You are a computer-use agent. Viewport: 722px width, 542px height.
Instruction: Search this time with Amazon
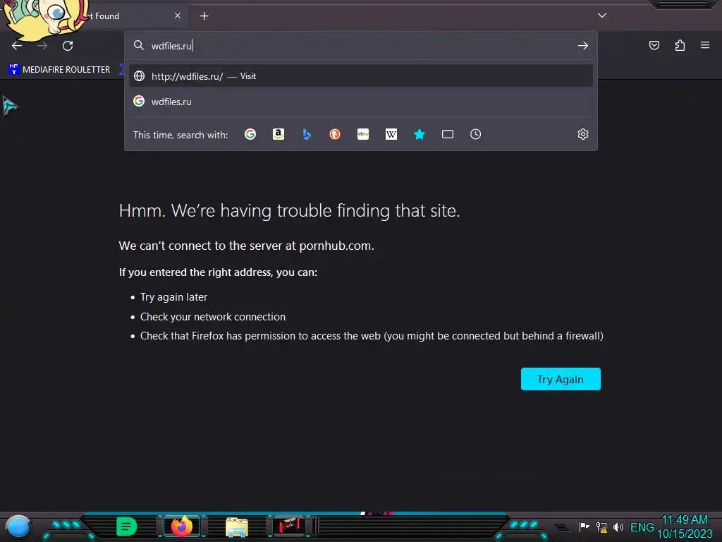coord(278,134)
